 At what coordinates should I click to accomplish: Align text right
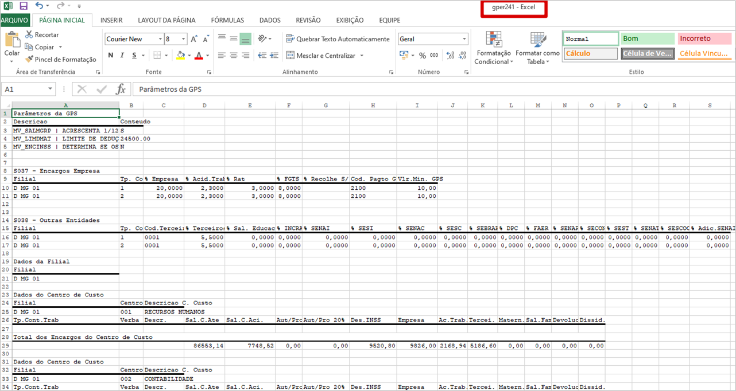[x=245, y=56]
